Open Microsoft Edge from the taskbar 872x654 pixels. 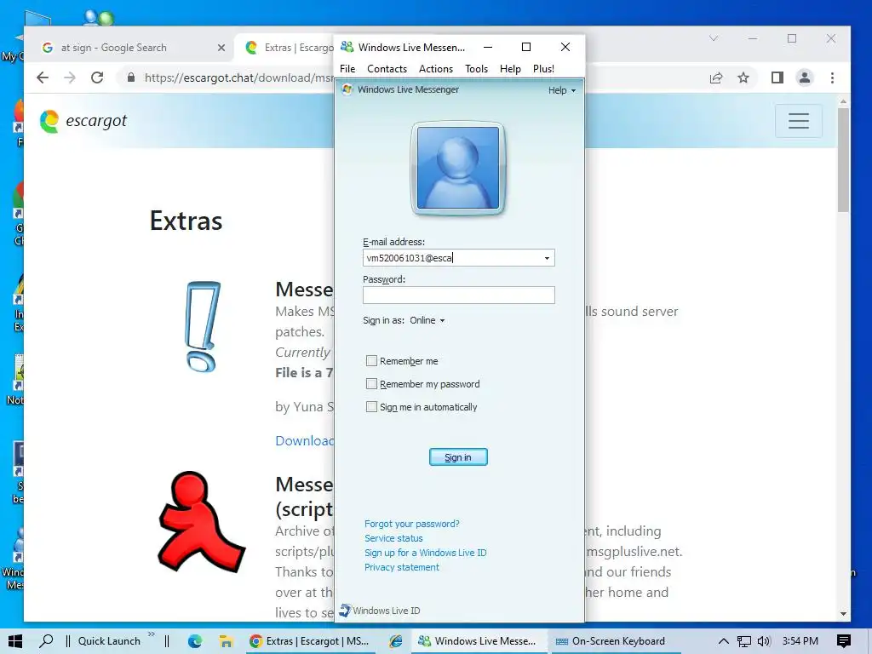pos(195,641)
